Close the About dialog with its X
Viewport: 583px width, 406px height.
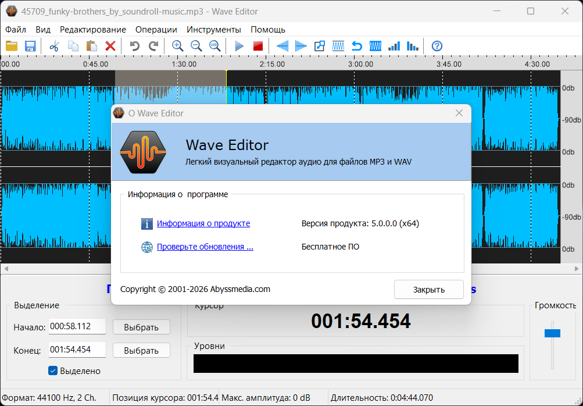(459, 113)
